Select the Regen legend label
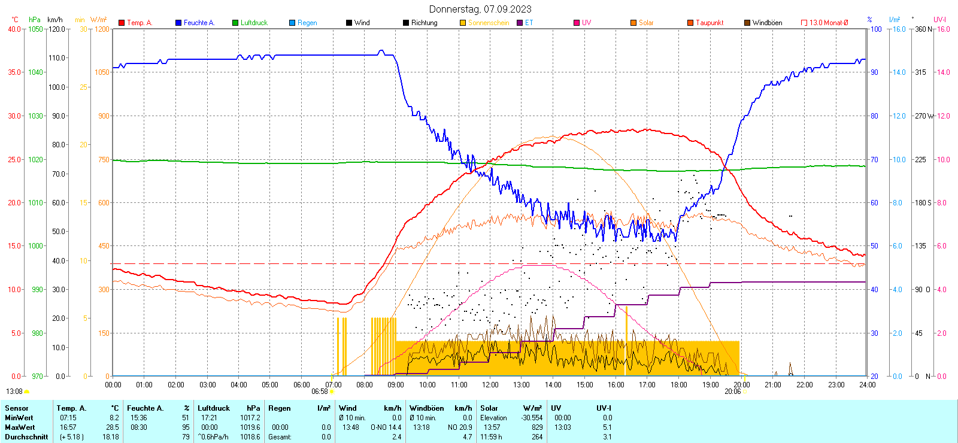Viewport: 958px width, 443px height. point(307,23)
